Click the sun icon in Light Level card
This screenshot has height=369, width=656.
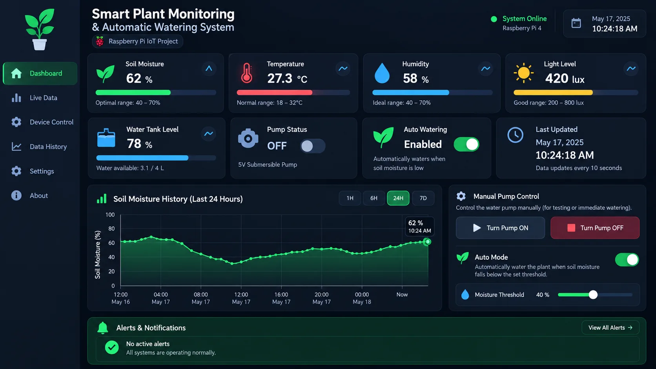click(x=524, y=73)
